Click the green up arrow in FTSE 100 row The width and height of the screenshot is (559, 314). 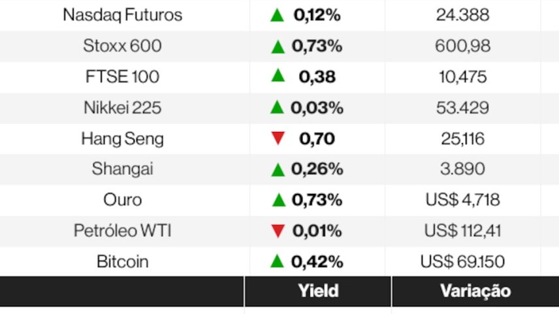tap(278, 76)
